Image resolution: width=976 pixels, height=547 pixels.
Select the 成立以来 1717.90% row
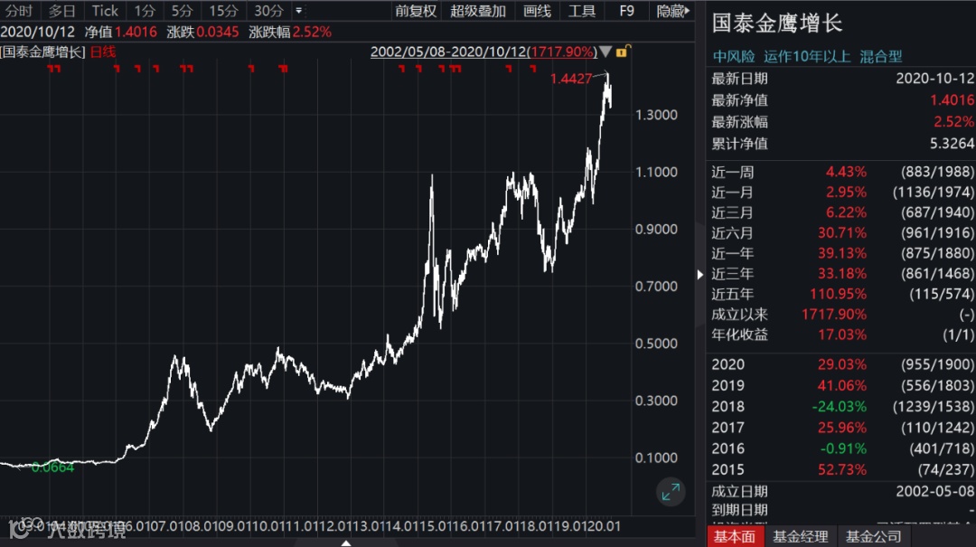pos(842,315)
